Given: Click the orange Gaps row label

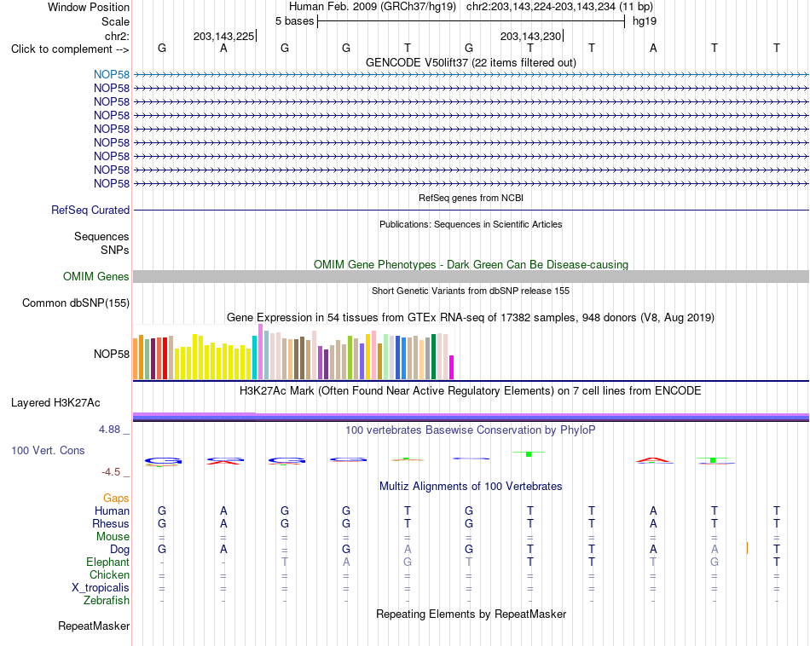Looking at the screenshot, I should coord(116,499).
